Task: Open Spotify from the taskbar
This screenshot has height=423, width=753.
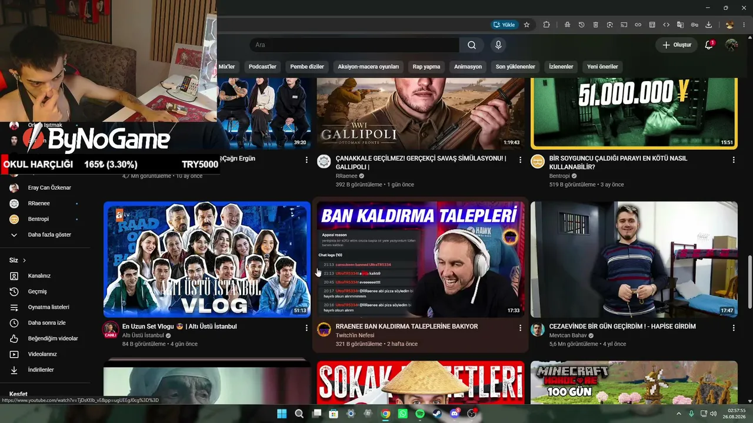Action: [x=420, y=414]
